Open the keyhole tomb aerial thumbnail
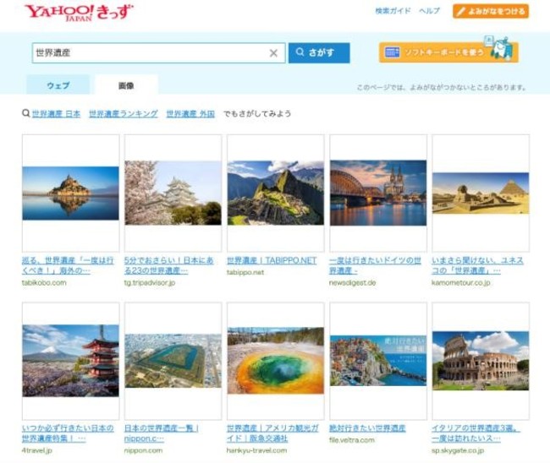 click(173, 361)
